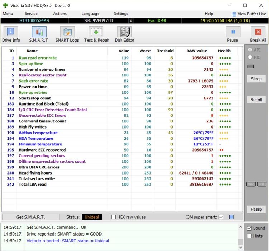Open SMART Logs view
This screenshot has height=251, width=269.
click(67, 34)
